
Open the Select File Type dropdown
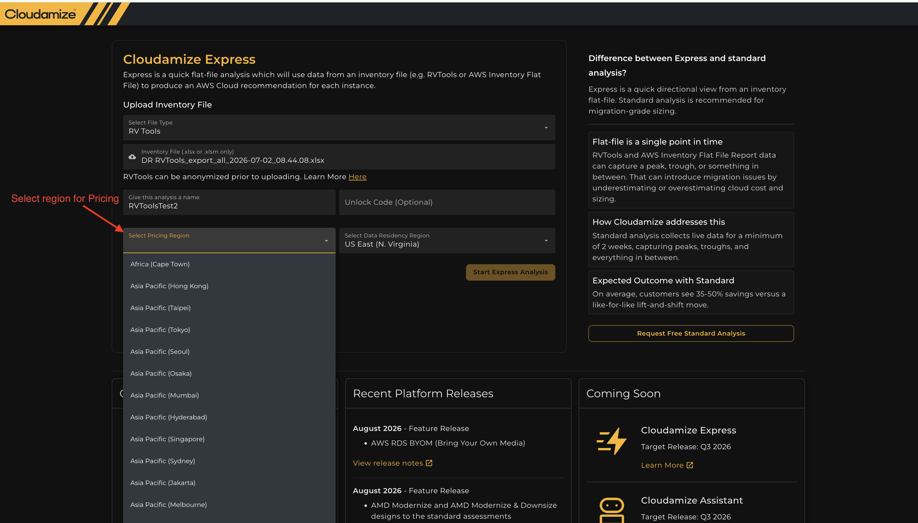[x=339, y=128]
